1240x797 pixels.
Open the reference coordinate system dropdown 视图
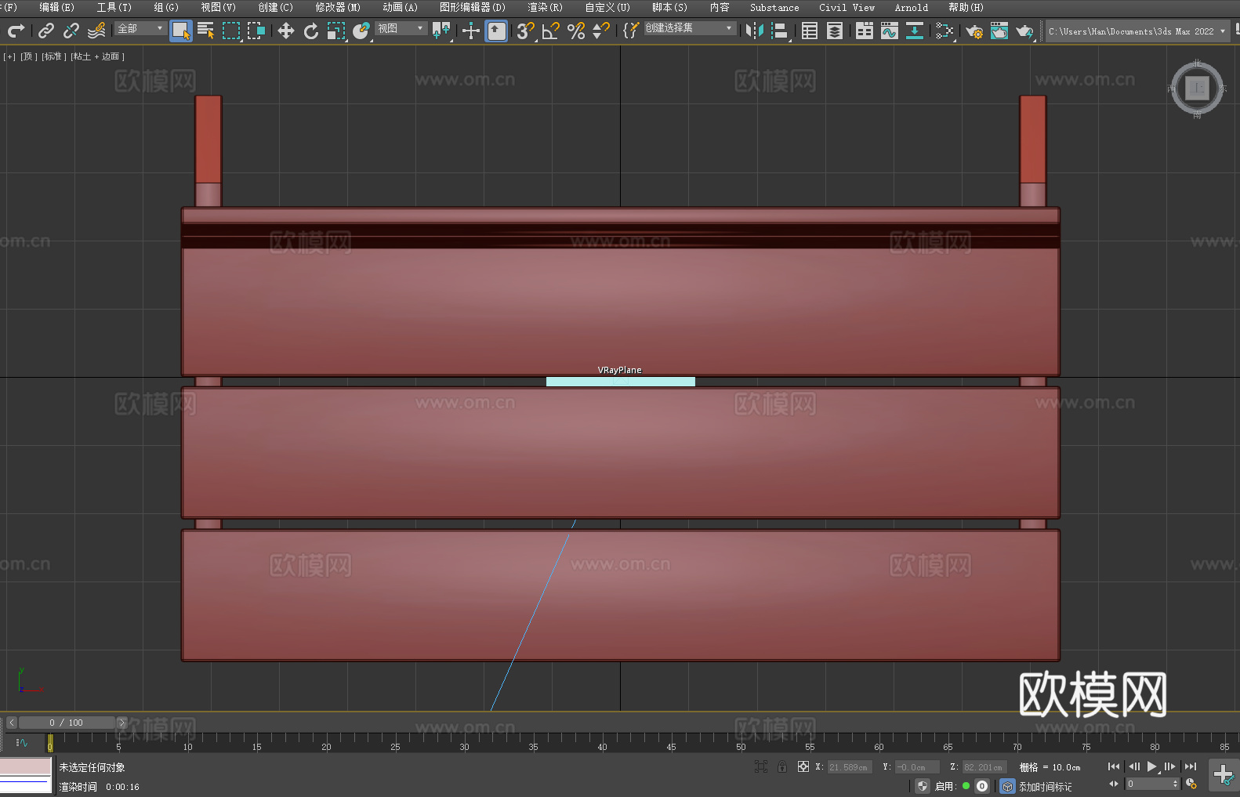click(401, 28)
